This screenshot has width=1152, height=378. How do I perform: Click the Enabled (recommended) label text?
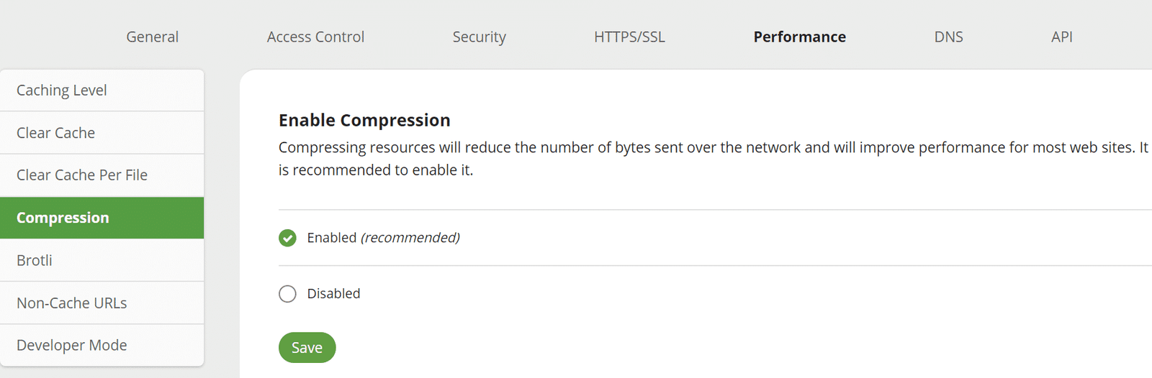coord(383,238)
